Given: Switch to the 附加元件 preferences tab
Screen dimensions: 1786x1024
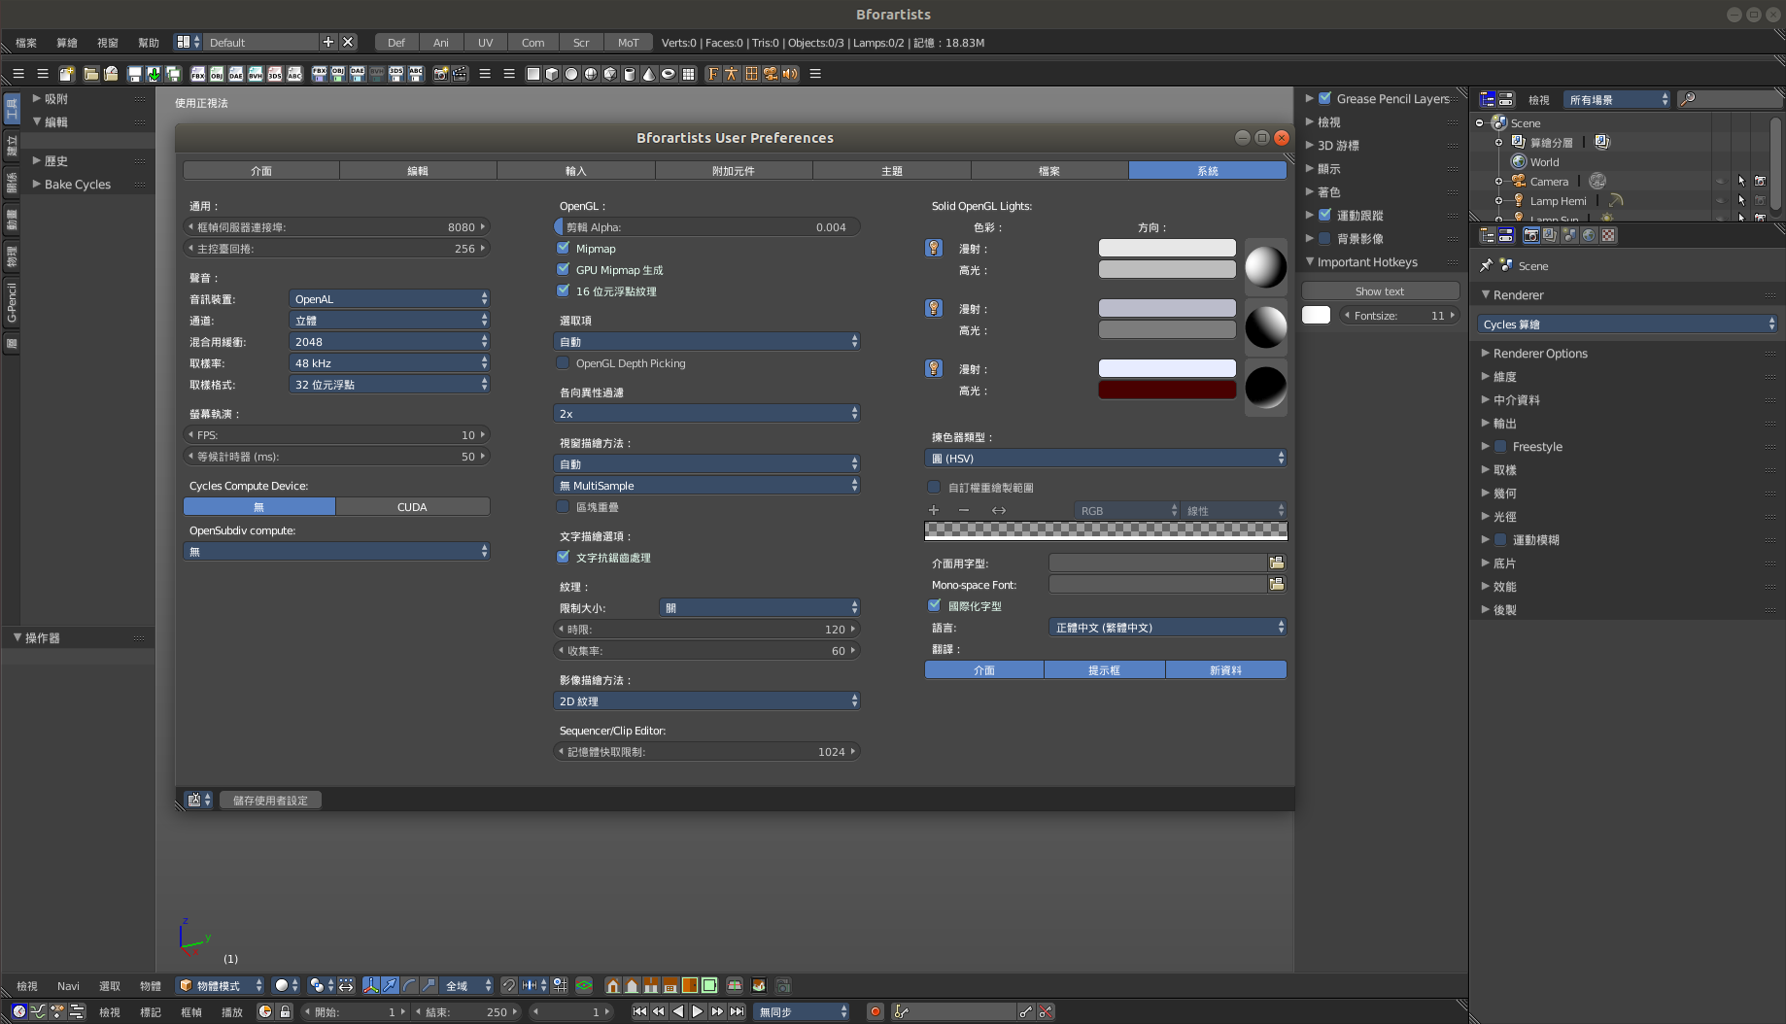Looking at the screenshot, I should 734,170.
